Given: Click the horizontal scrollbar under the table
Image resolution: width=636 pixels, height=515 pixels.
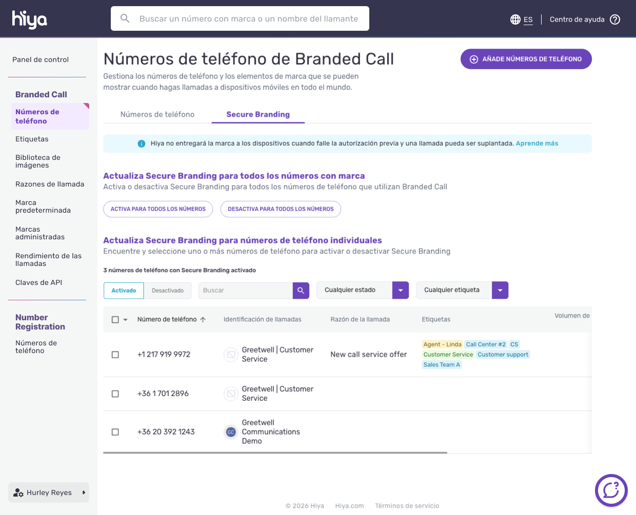Looking at the screenshot, I should (x=275, y=453).
